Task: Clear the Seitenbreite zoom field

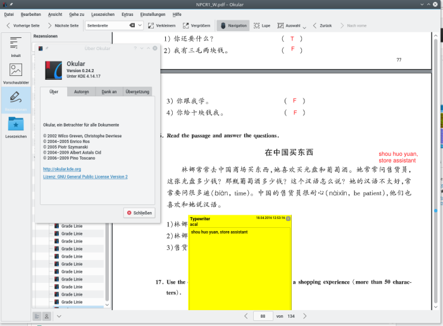Action: [x=132, y=25]
